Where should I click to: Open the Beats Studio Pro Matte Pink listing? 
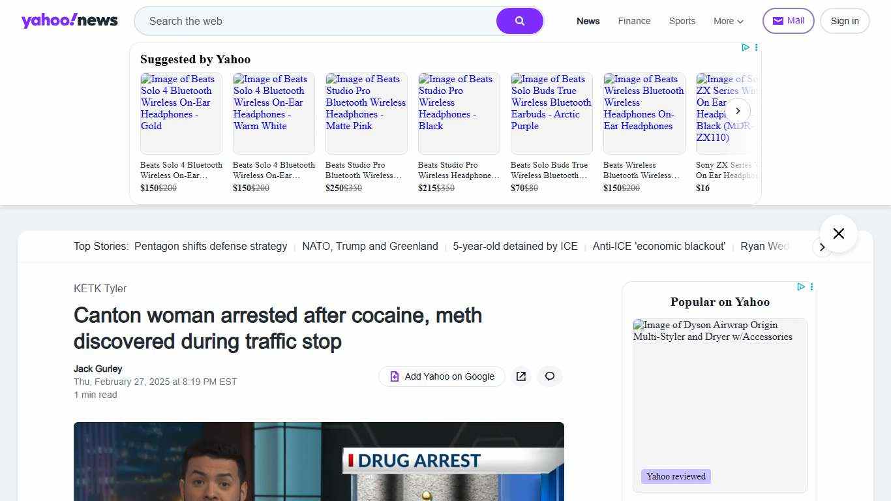click(365, 114)
